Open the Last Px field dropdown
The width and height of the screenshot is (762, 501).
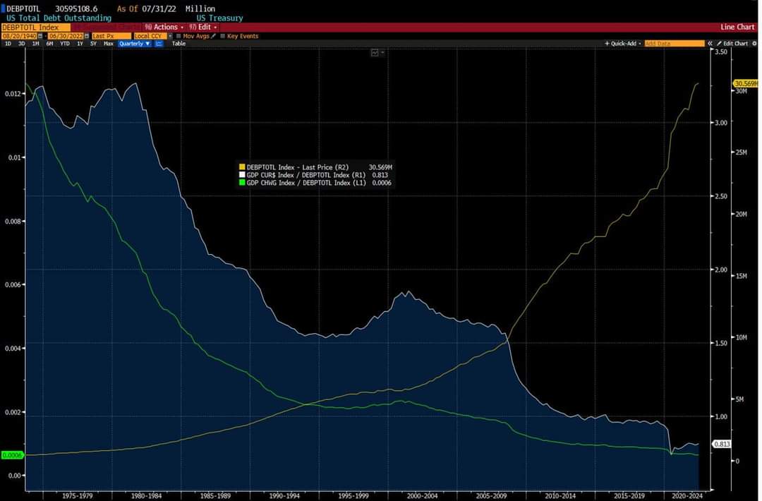[111, 36]
